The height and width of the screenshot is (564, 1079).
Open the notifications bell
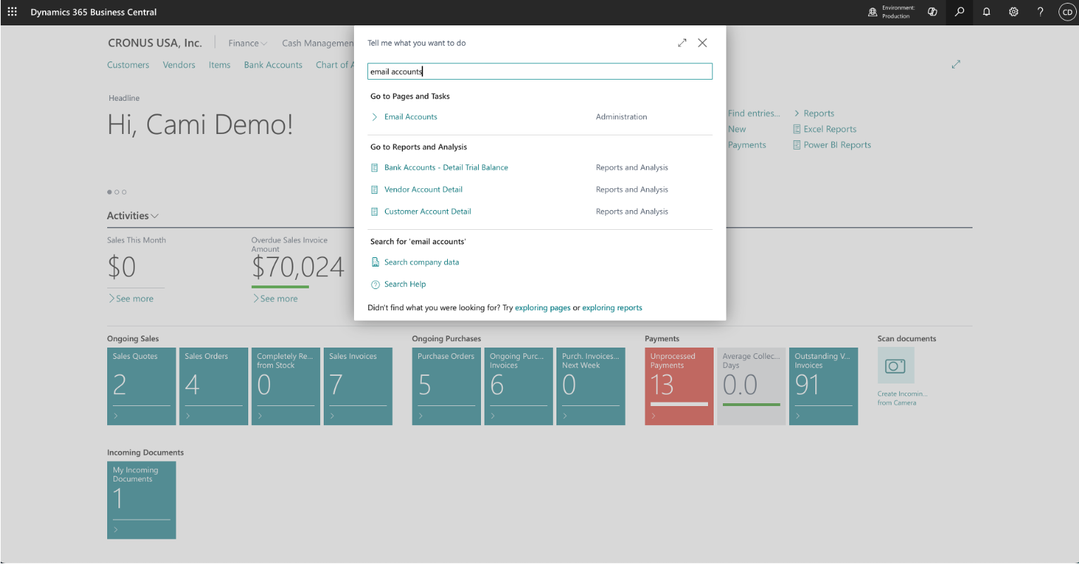[987, 12]
